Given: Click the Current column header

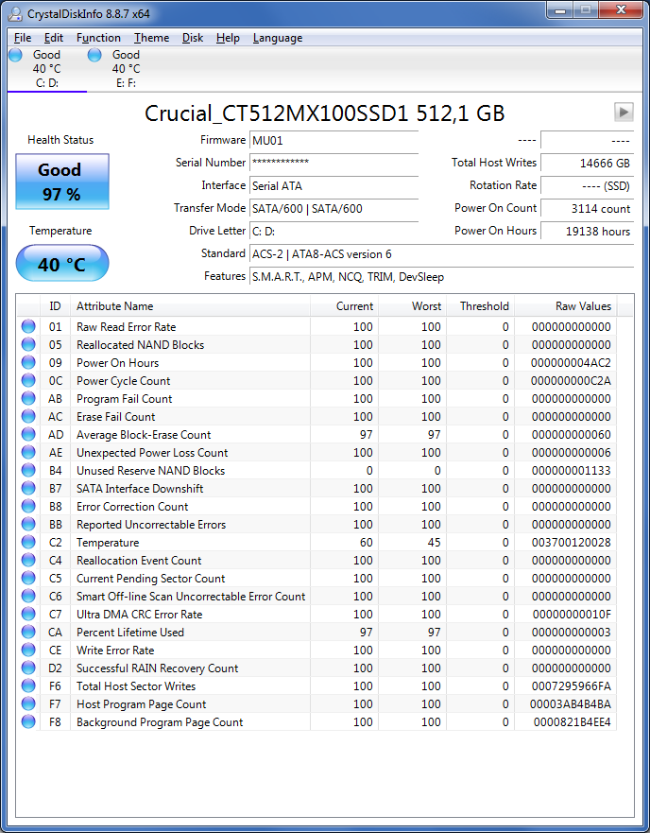Looking at the screenshot, I should tap(344, 306).
